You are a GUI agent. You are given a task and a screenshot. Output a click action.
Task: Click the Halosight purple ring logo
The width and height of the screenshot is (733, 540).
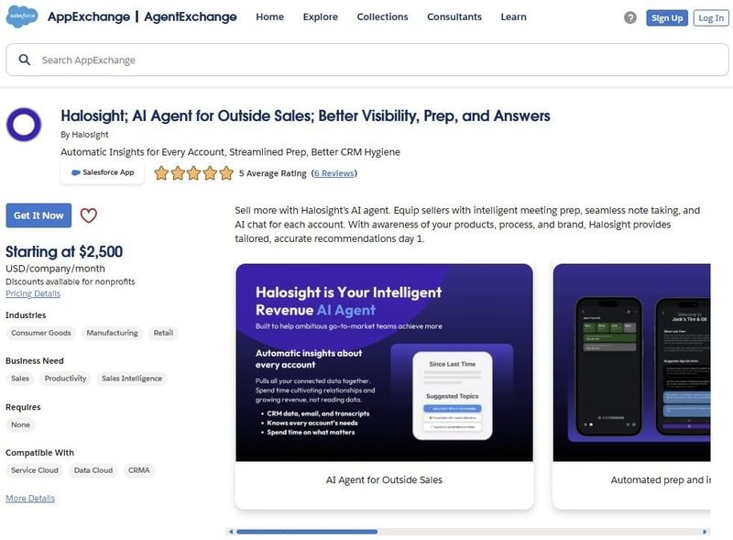tap(24, 125)
